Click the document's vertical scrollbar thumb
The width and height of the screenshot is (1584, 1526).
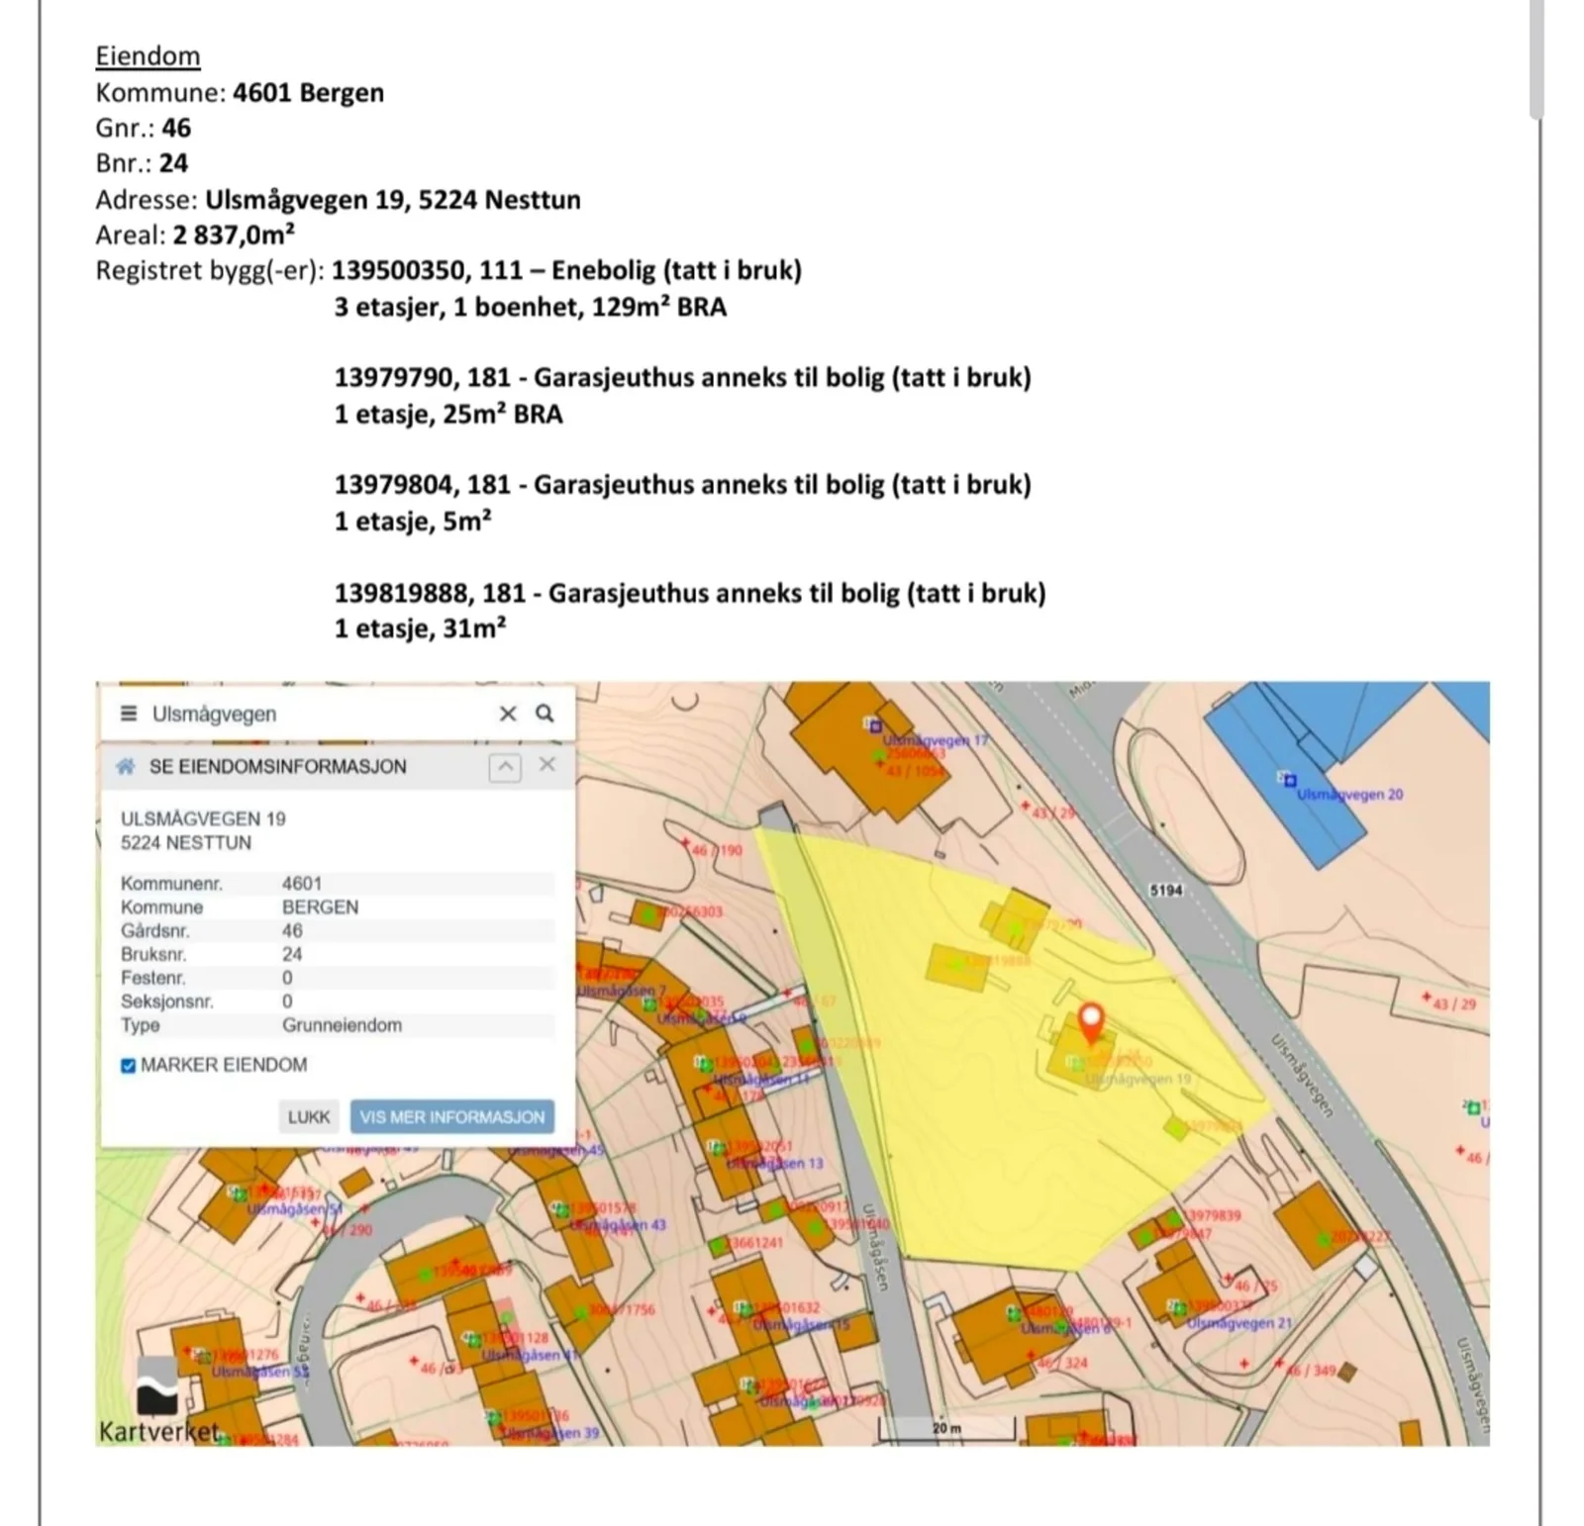click(x=1536, y=59)
